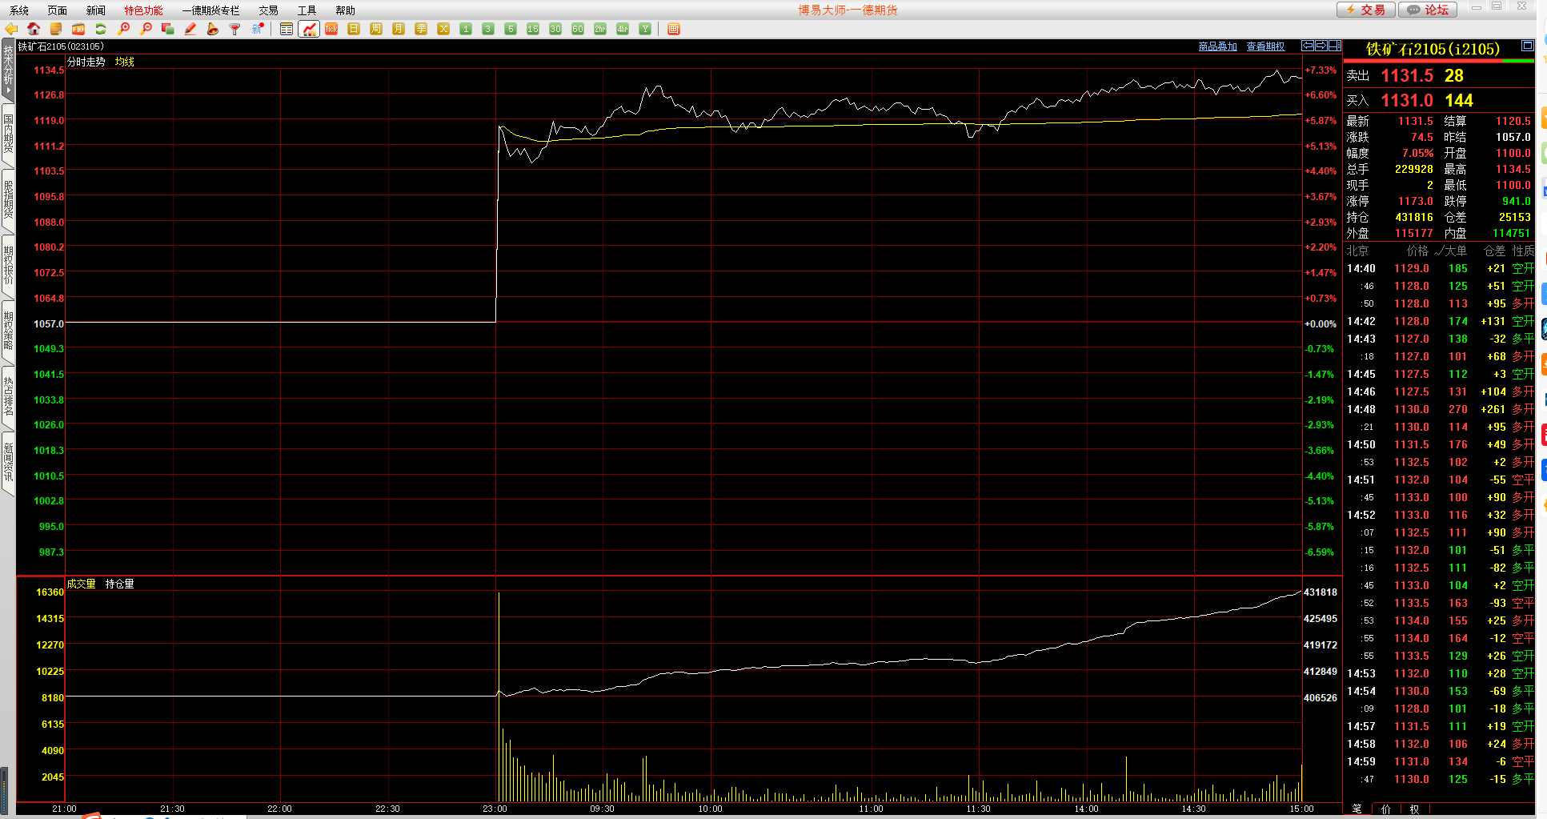Select the 成交量 volume label
Image resolution: width=1547 pixels, height=819 pixels.
tap(81, 584)
